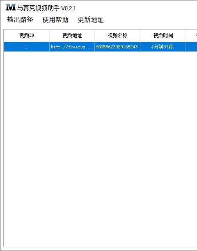Open the 更新地址 menu
Image resolution: width=197 pixels, height=251 pixels.
point(91,20)
